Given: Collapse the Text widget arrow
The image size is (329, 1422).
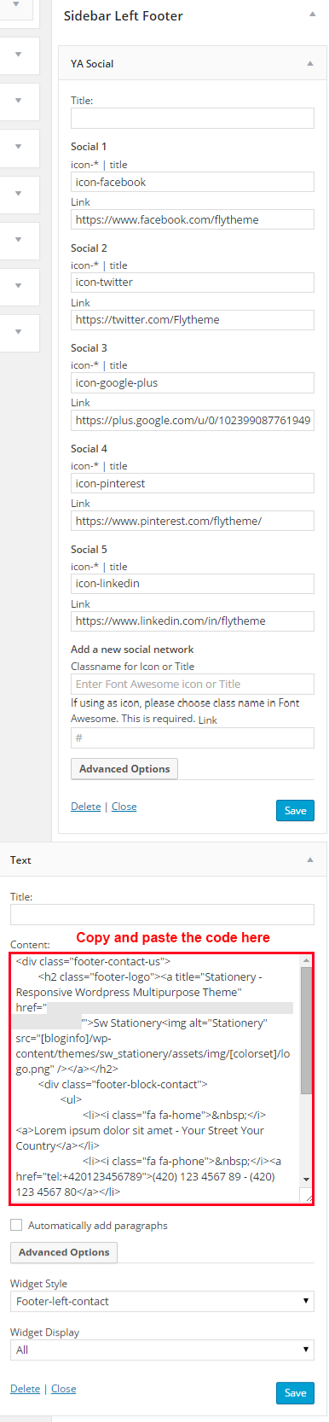Looking at the screenshot, I should tap(310, 860).
